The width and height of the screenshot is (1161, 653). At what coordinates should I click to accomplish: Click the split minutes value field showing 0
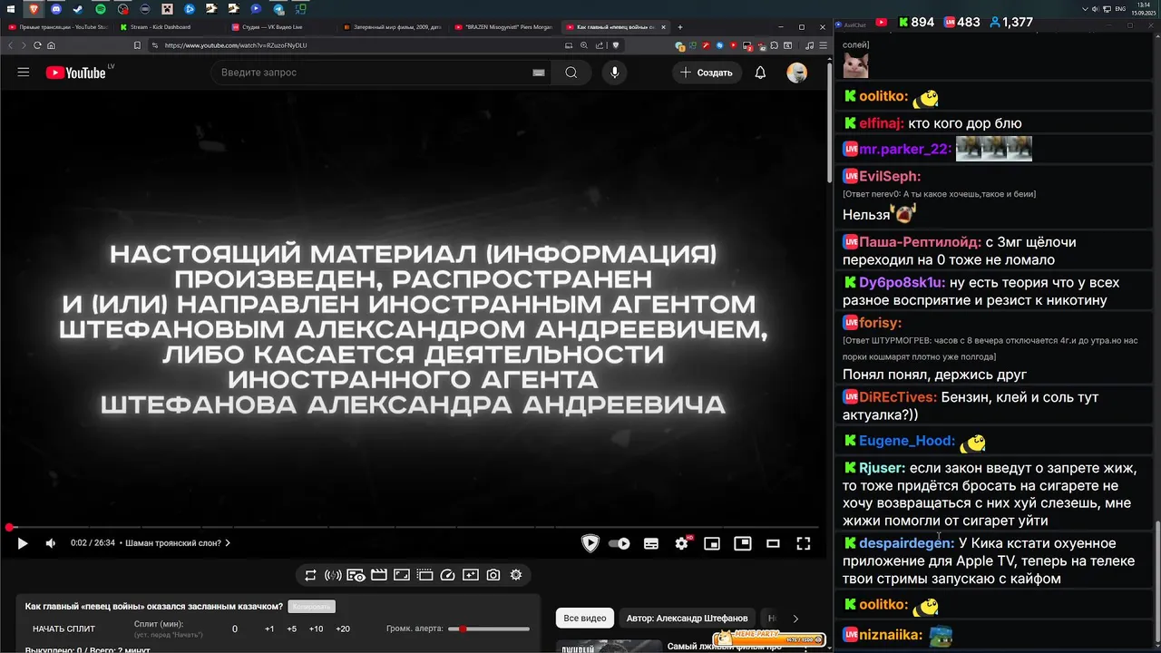pyautogui.click(x=235, y=629)
